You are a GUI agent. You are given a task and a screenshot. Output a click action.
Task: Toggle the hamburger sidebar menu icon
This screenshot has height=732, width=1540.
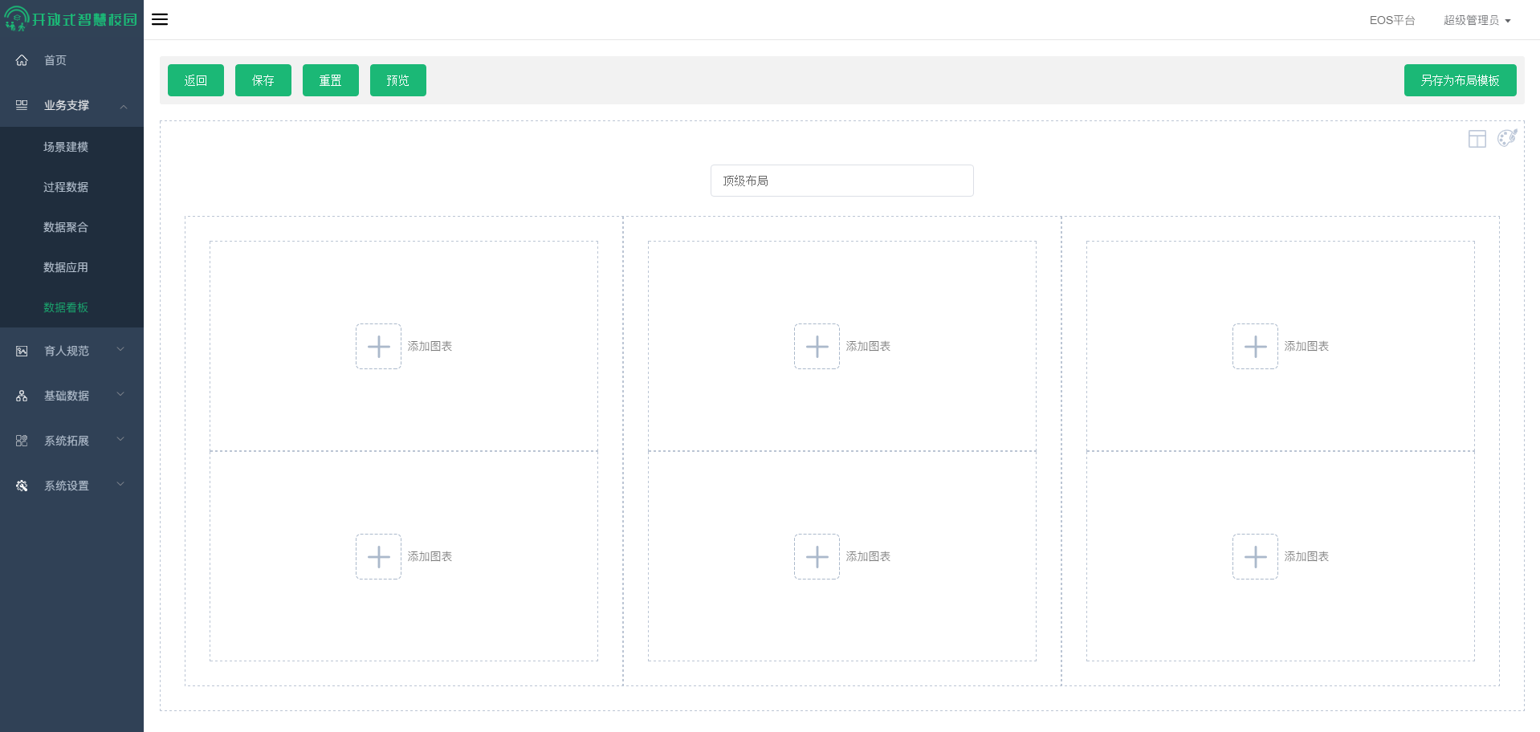point(160,19)
